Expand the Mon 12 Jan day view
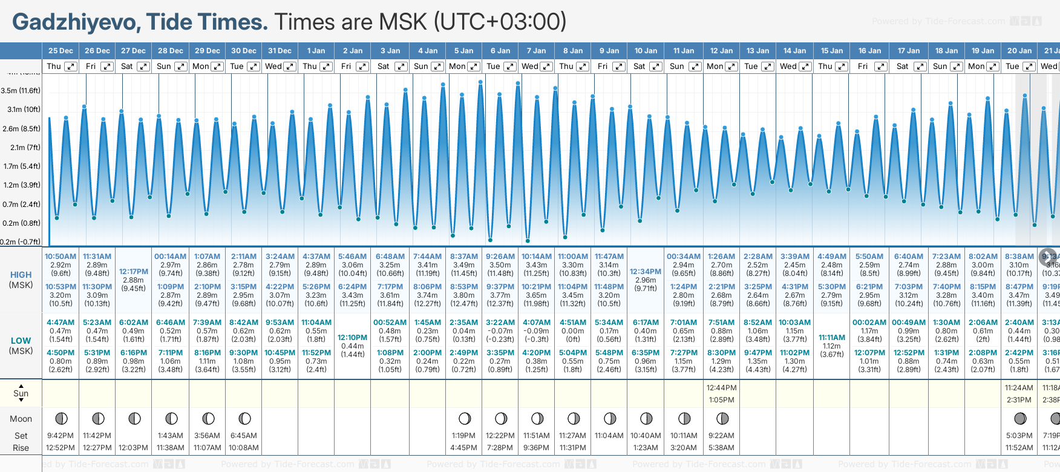This screenshot has height=472, width=1060. pos(731,67)
